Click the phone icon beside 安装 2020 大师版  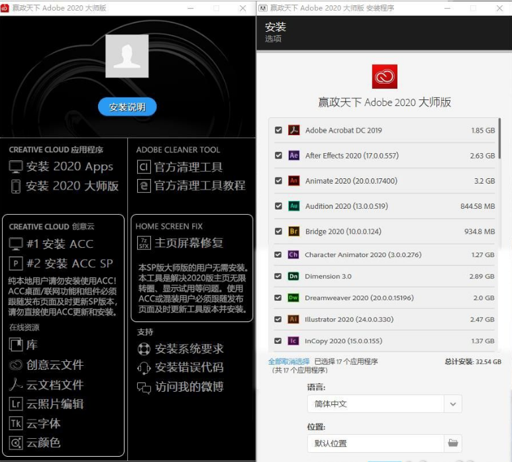[x=16, y=186]
